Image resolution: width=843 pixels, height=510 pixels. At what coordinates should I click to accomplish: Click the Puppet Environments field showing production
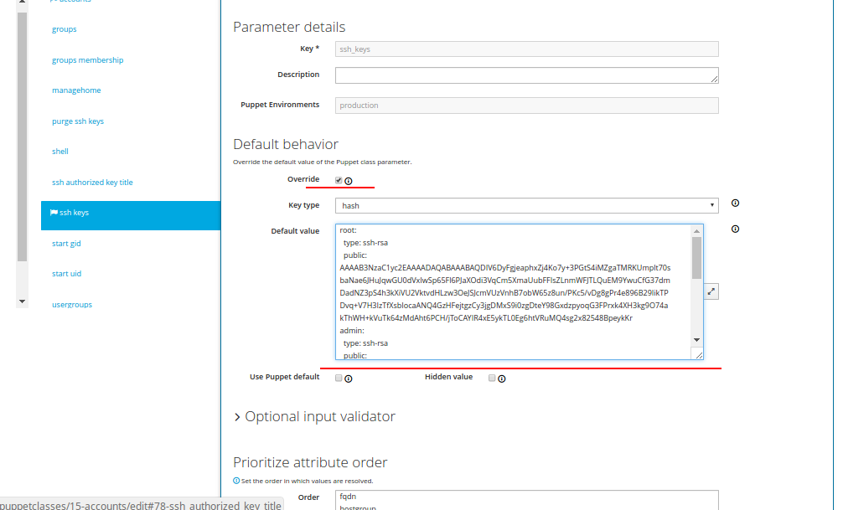point(527,106)
